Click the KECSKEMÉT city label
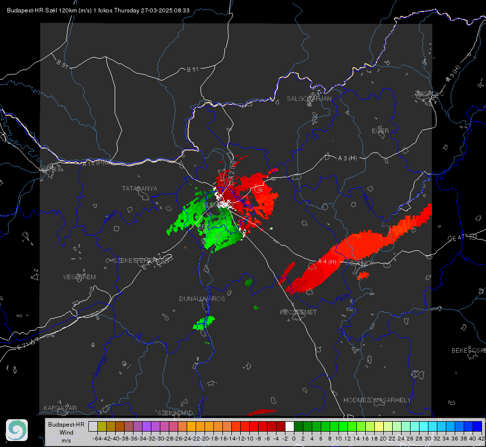 tap(298, 312)
